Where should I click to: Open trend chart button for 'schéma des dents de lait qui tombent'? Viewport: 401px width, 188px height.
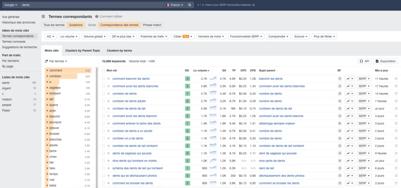click(350, 168)
